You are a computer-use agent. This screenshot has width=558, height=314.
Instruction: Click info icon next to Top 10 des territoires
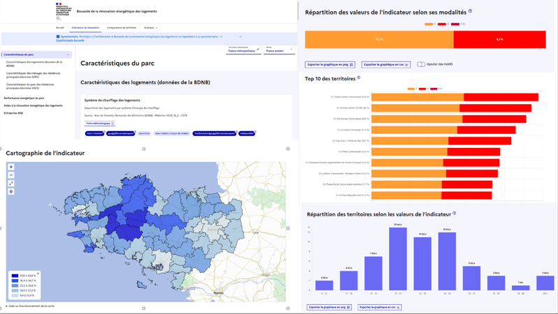tap(358, 77)
